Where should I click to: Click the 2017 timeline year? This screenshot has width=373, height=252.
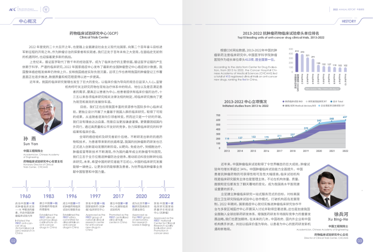tap(118, 196)
